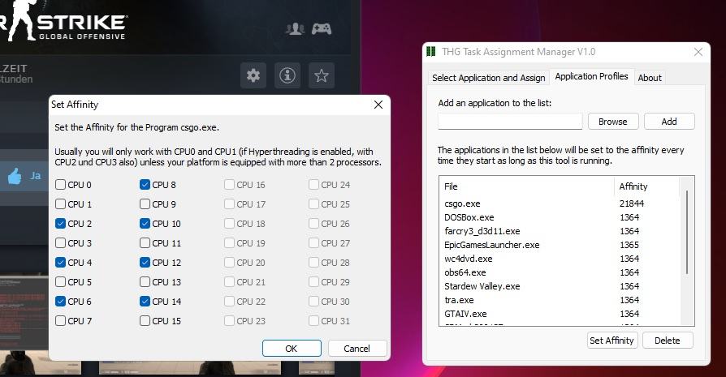Uncheck the CPU 6 checkbox

point(60,302)
